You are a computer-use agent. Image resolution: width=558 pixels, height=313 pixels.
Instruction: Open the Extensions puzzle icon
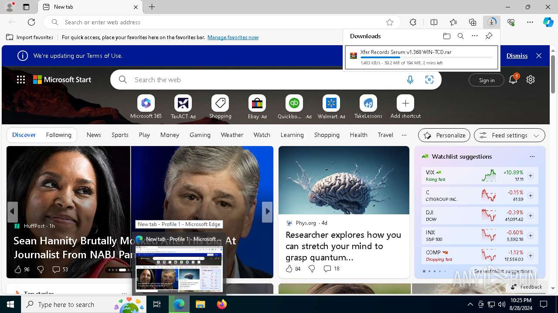click(413, 22)
